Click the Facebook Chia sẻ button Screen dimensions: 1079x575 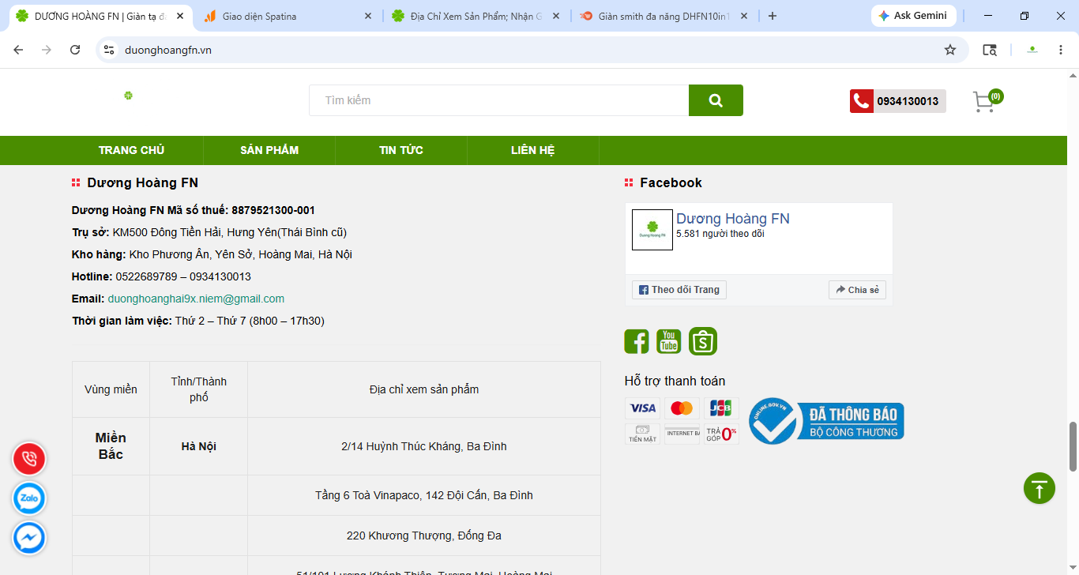click(857, 290)
